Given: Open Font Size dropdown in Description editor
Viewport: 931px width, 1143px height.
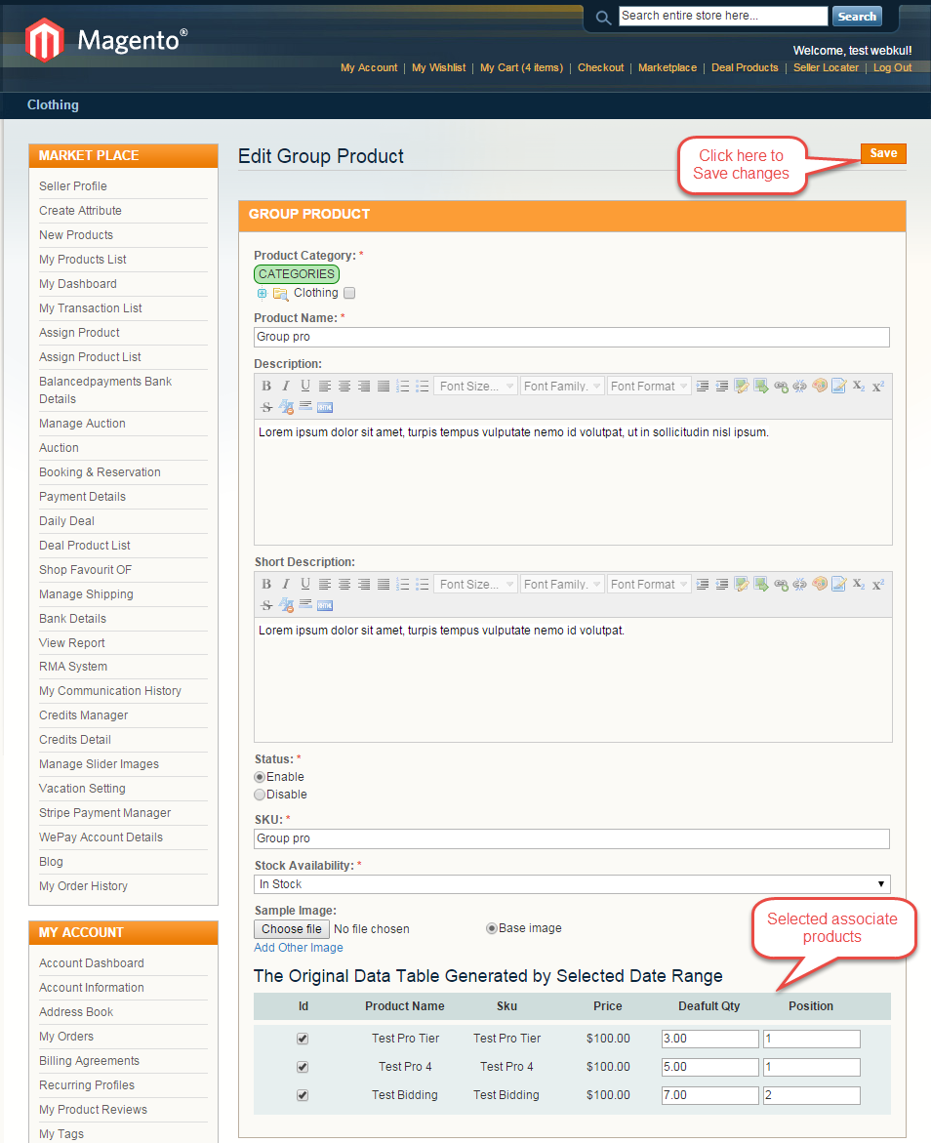Looking at the screenshot, I should pos(475,387).
